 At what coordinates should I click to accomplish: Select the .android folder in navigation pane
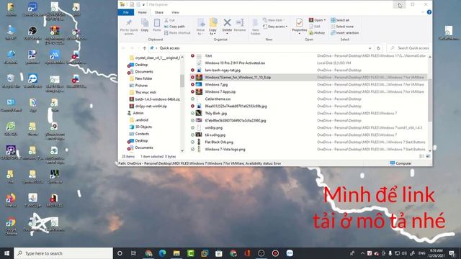click(x=141, y=120)
